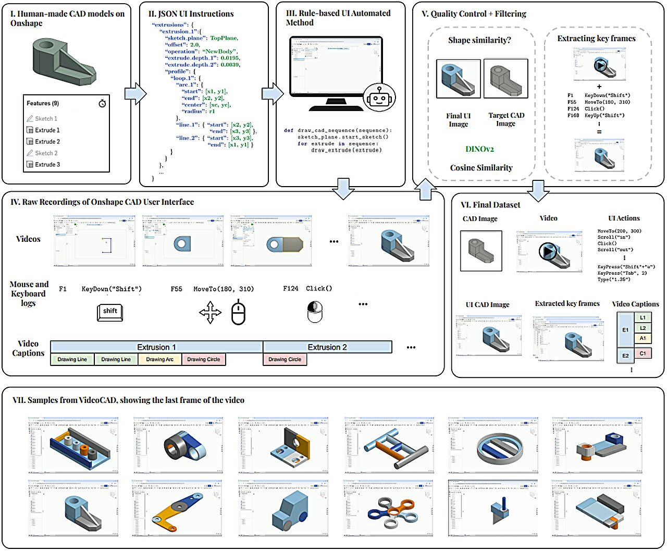Click the Target CAD Image in Quality Control

505,78
